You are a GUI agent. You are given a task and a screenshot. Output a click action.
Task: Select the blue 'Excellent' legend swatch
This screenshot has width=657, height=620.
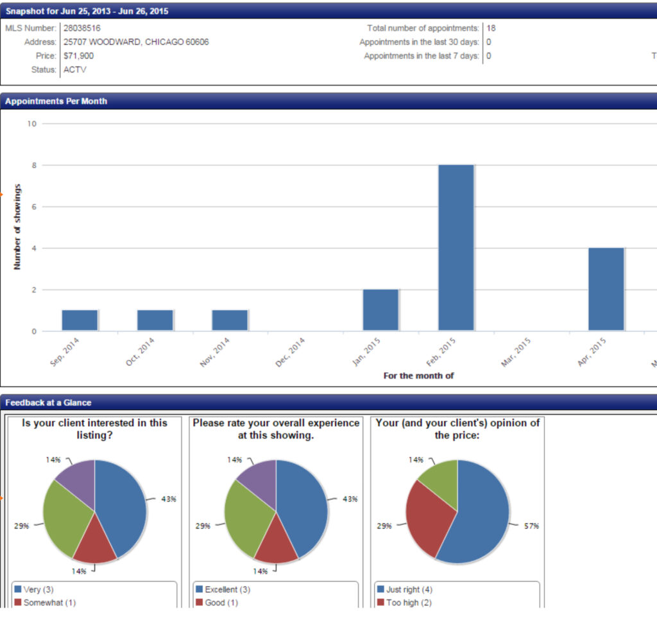(x=199, y=589)
